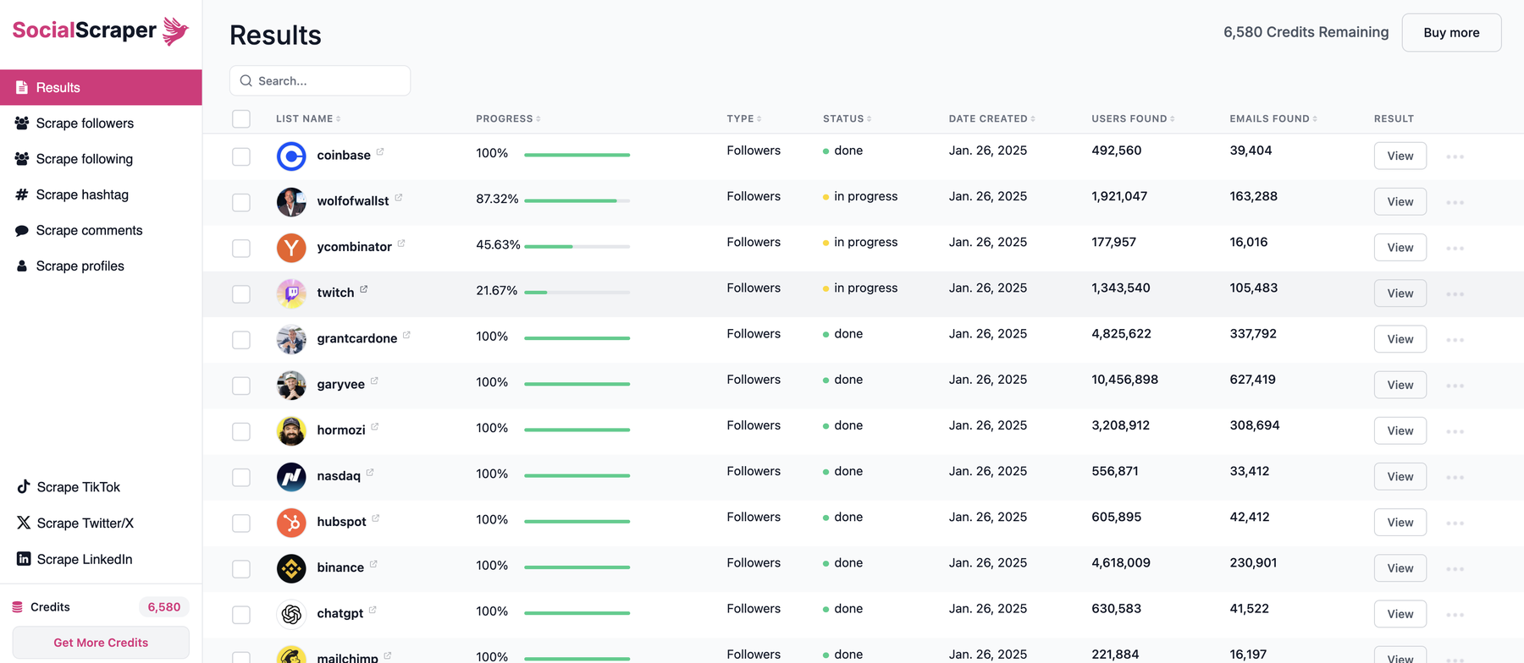Click the chatgpt logo avatar
Image resolution: width=1524 pixels, height=663 pixels.
(x=291, y=614)
